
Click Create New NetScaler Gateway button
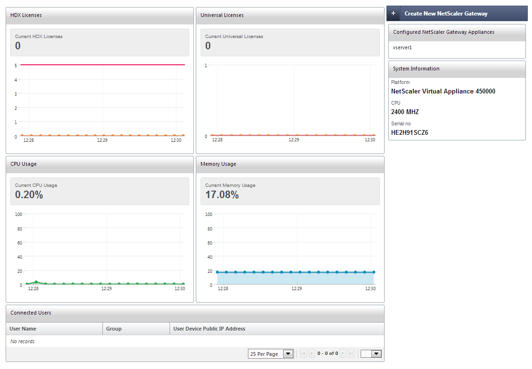pyautogui.click(x=446, y=14)
